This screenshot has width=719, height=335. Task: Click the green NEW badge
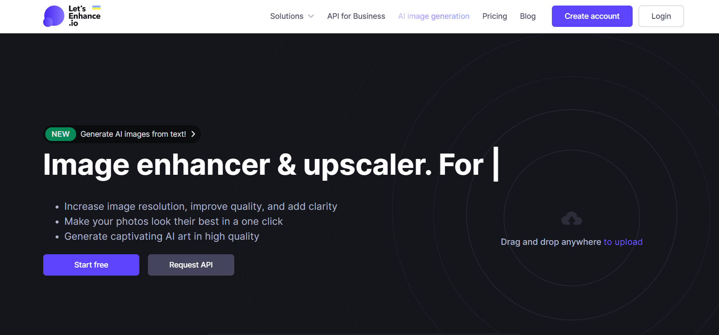pyautogui.click(x=60, y=134)
